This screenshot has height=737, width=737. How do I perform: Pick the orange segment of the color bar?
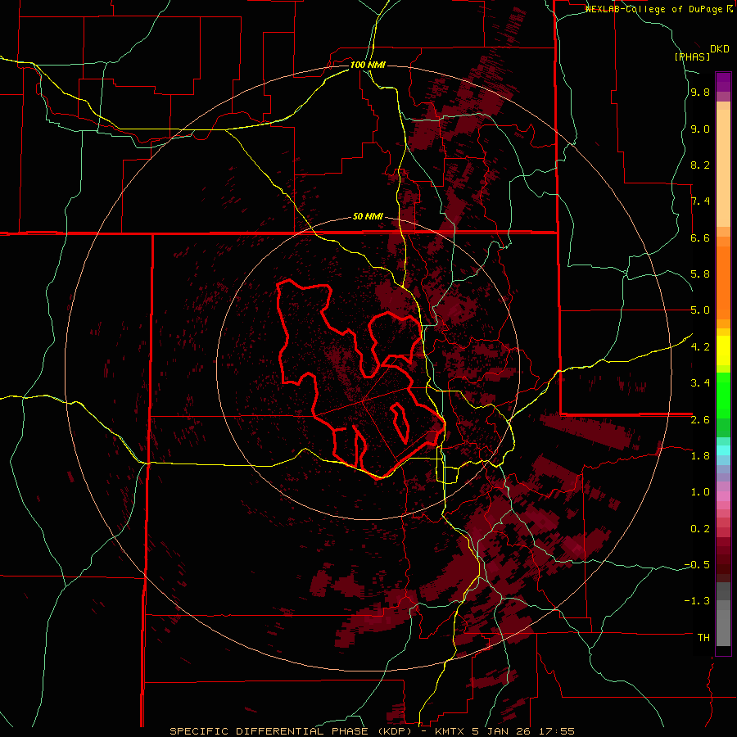[723, 283]
